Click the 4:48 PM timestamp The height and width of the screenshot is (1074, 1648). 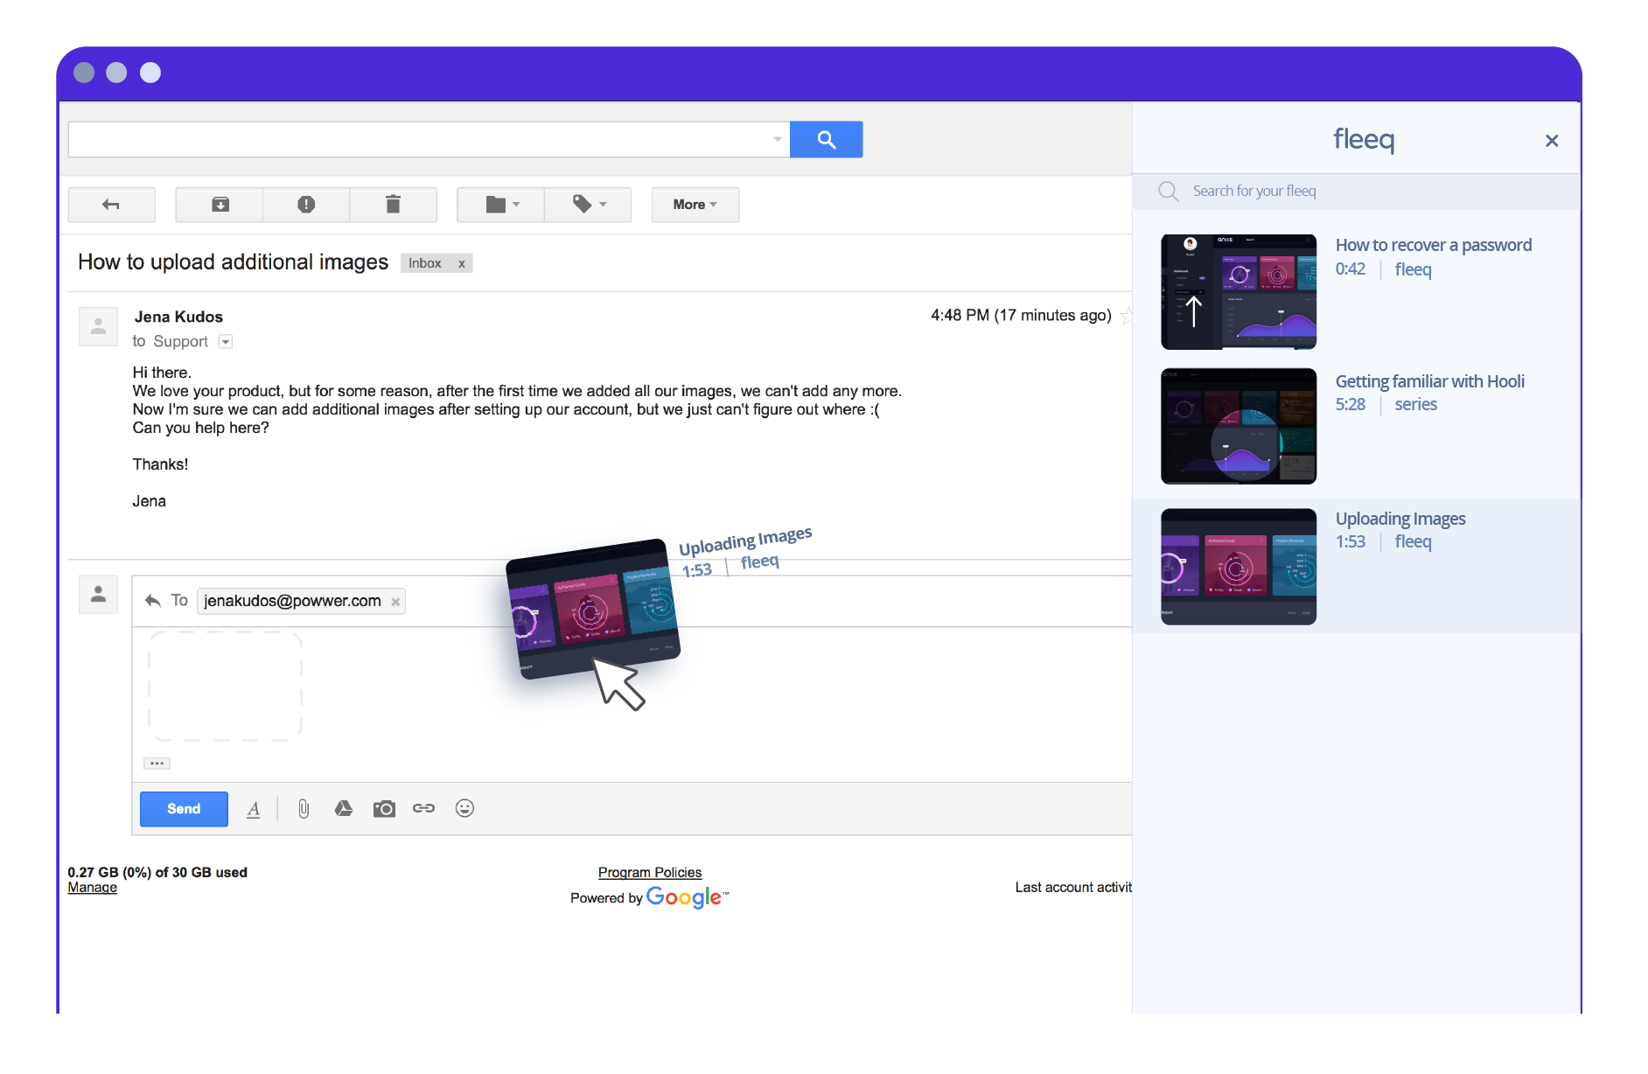tap(1021, 316)
